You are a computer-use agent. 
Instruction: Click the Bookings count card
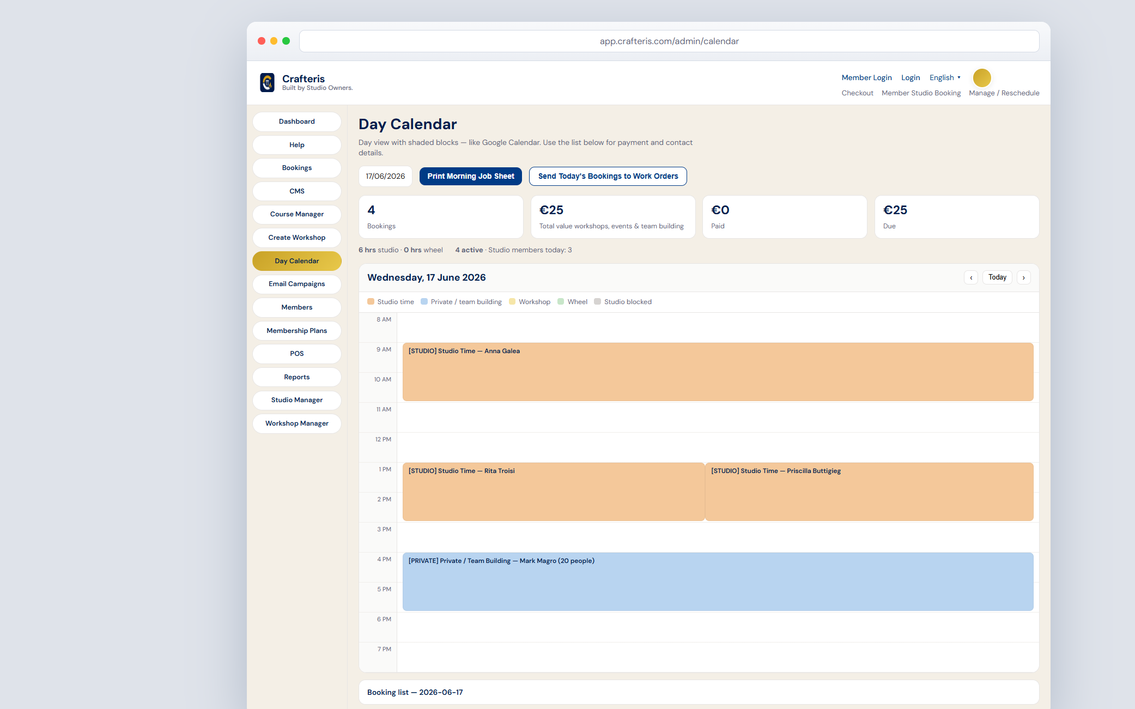click(441, 217)
